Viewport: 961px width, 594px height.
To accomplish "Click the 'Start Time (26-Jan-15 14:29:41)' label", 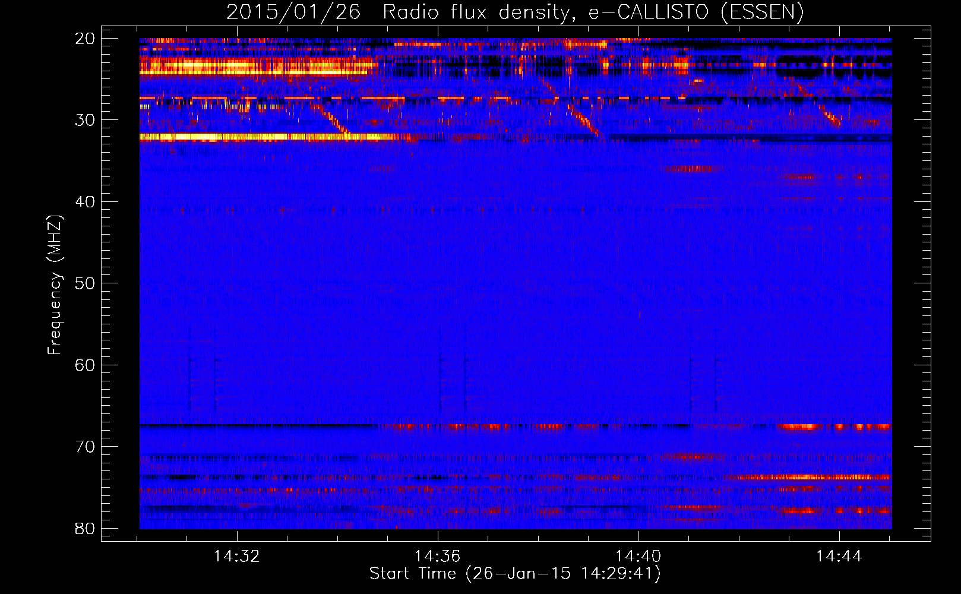I will [x=515, y=574].
